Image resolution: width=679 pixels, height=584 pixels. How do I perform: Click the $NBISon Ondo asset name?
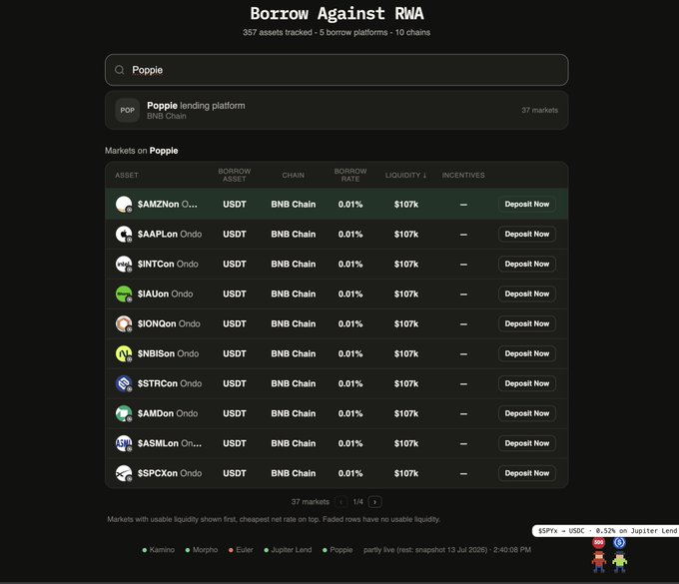pyautogui.click(x=168, y=353)
